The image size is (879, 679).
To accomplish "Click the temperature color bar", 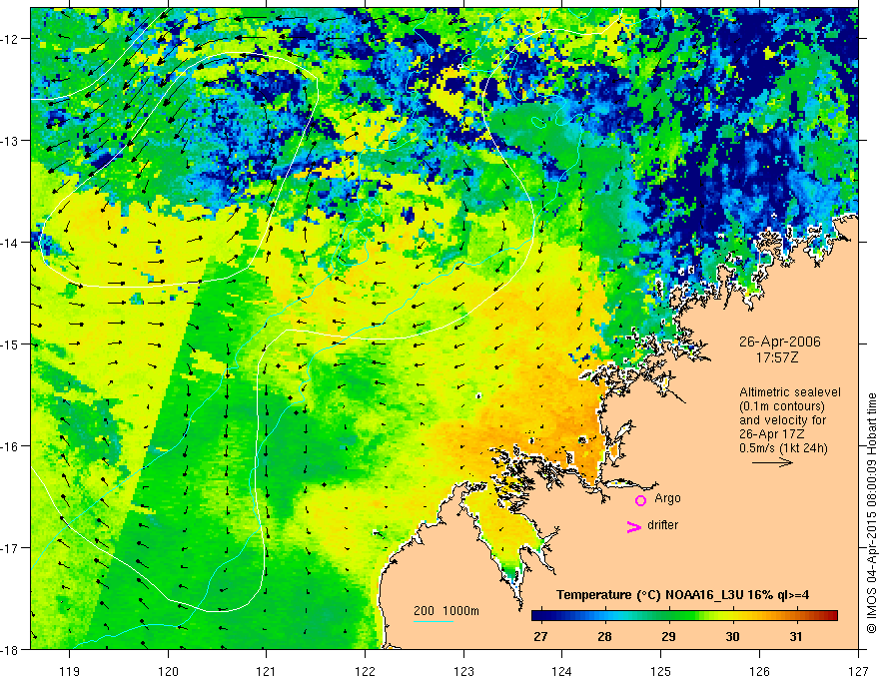I will pyautogui.click(x=684, y=615).
